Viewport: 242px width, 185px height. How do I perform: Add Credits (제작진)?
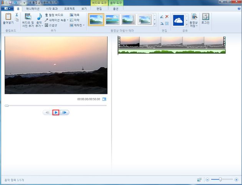[76, 25]
